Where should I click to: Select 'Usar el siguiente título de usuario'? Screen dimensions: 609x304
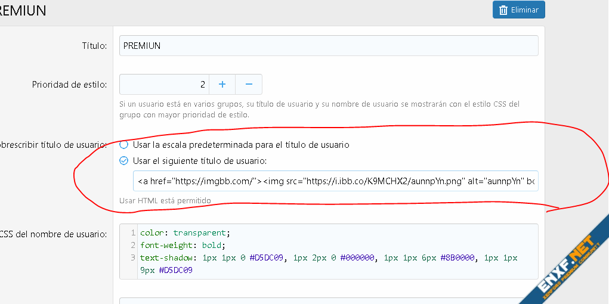123,160
